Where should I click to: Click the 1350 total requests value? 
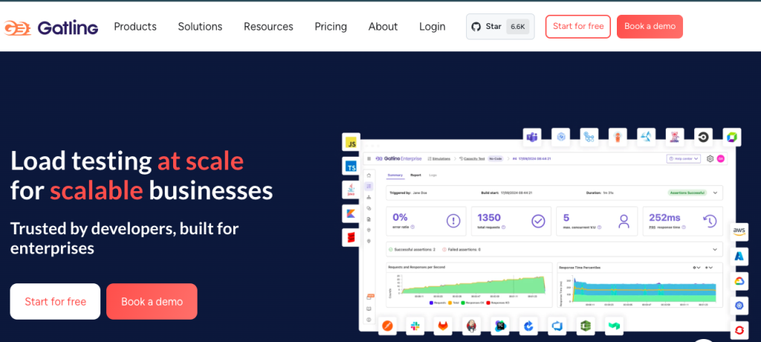coord(489,217)
